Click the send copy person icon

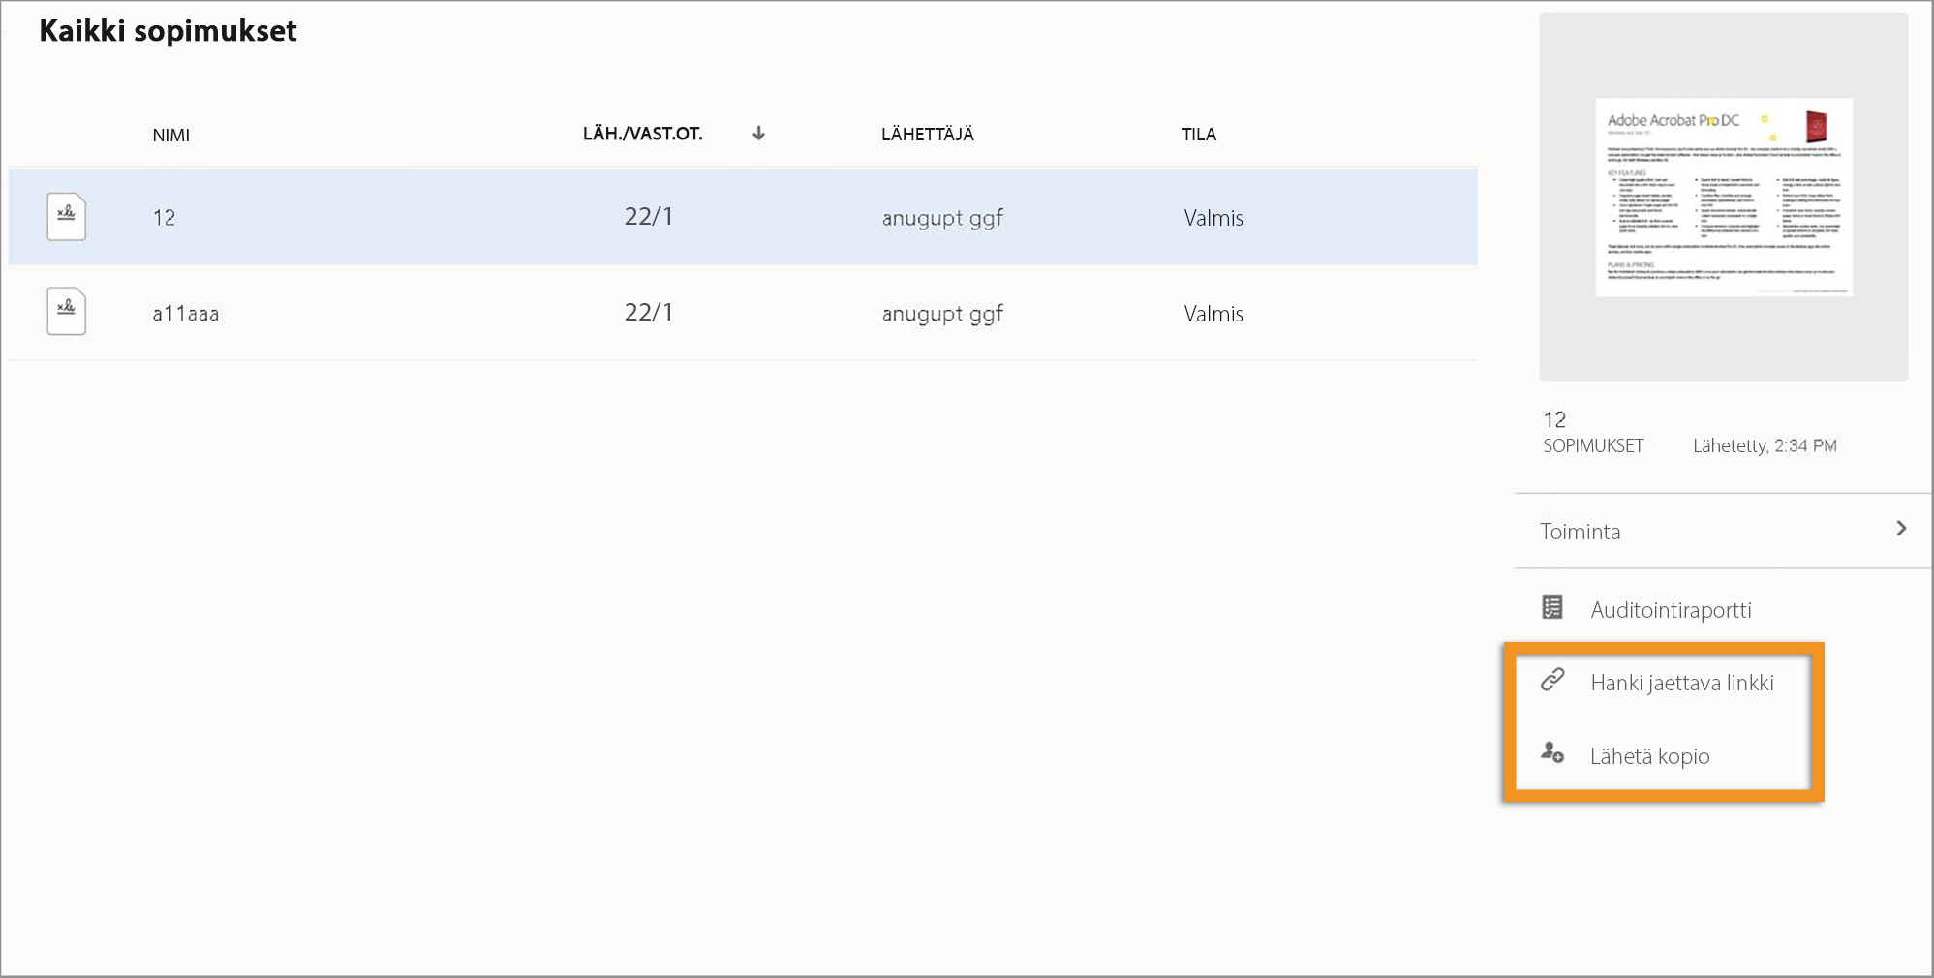click(1552, 753)
